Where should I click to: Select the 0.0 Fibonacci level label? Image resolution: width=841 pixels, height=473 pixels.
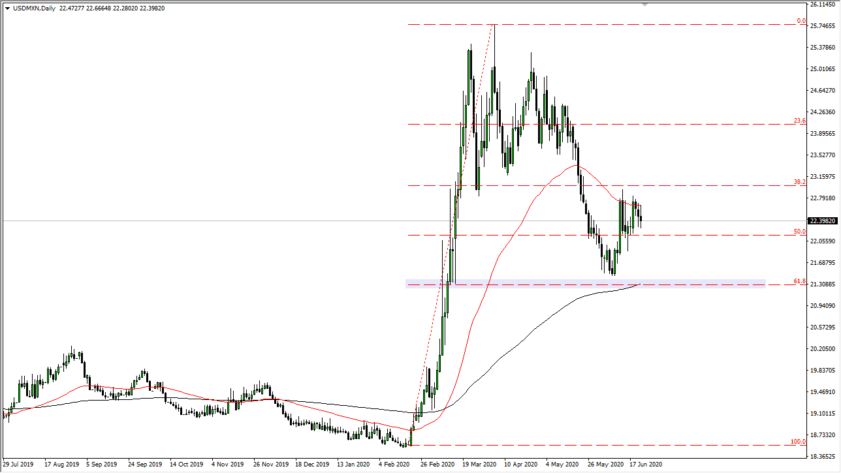[801, 22]
